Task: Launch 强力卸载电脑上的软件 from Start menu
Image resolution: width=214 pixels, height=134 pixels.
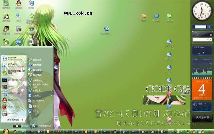Action: click(14, 72)
